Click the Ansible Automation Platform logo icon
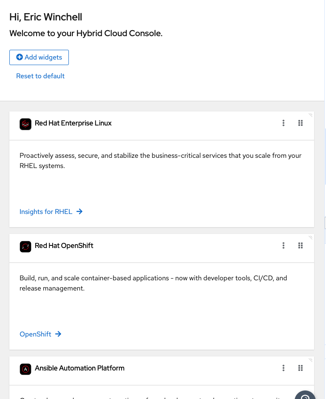Image resolution: width=326 pixels, height=399 pixels. click(26, 369)
